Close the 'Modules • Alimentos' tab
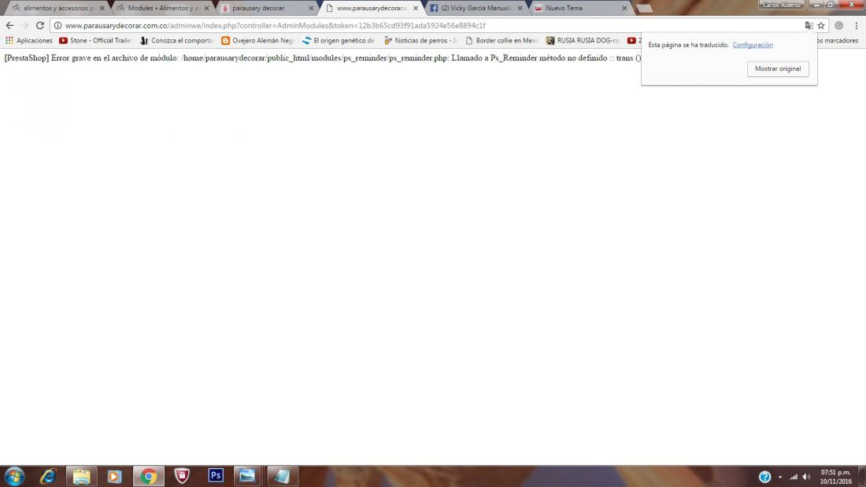Viewport: 866px width, 487px height. point(206,9)
